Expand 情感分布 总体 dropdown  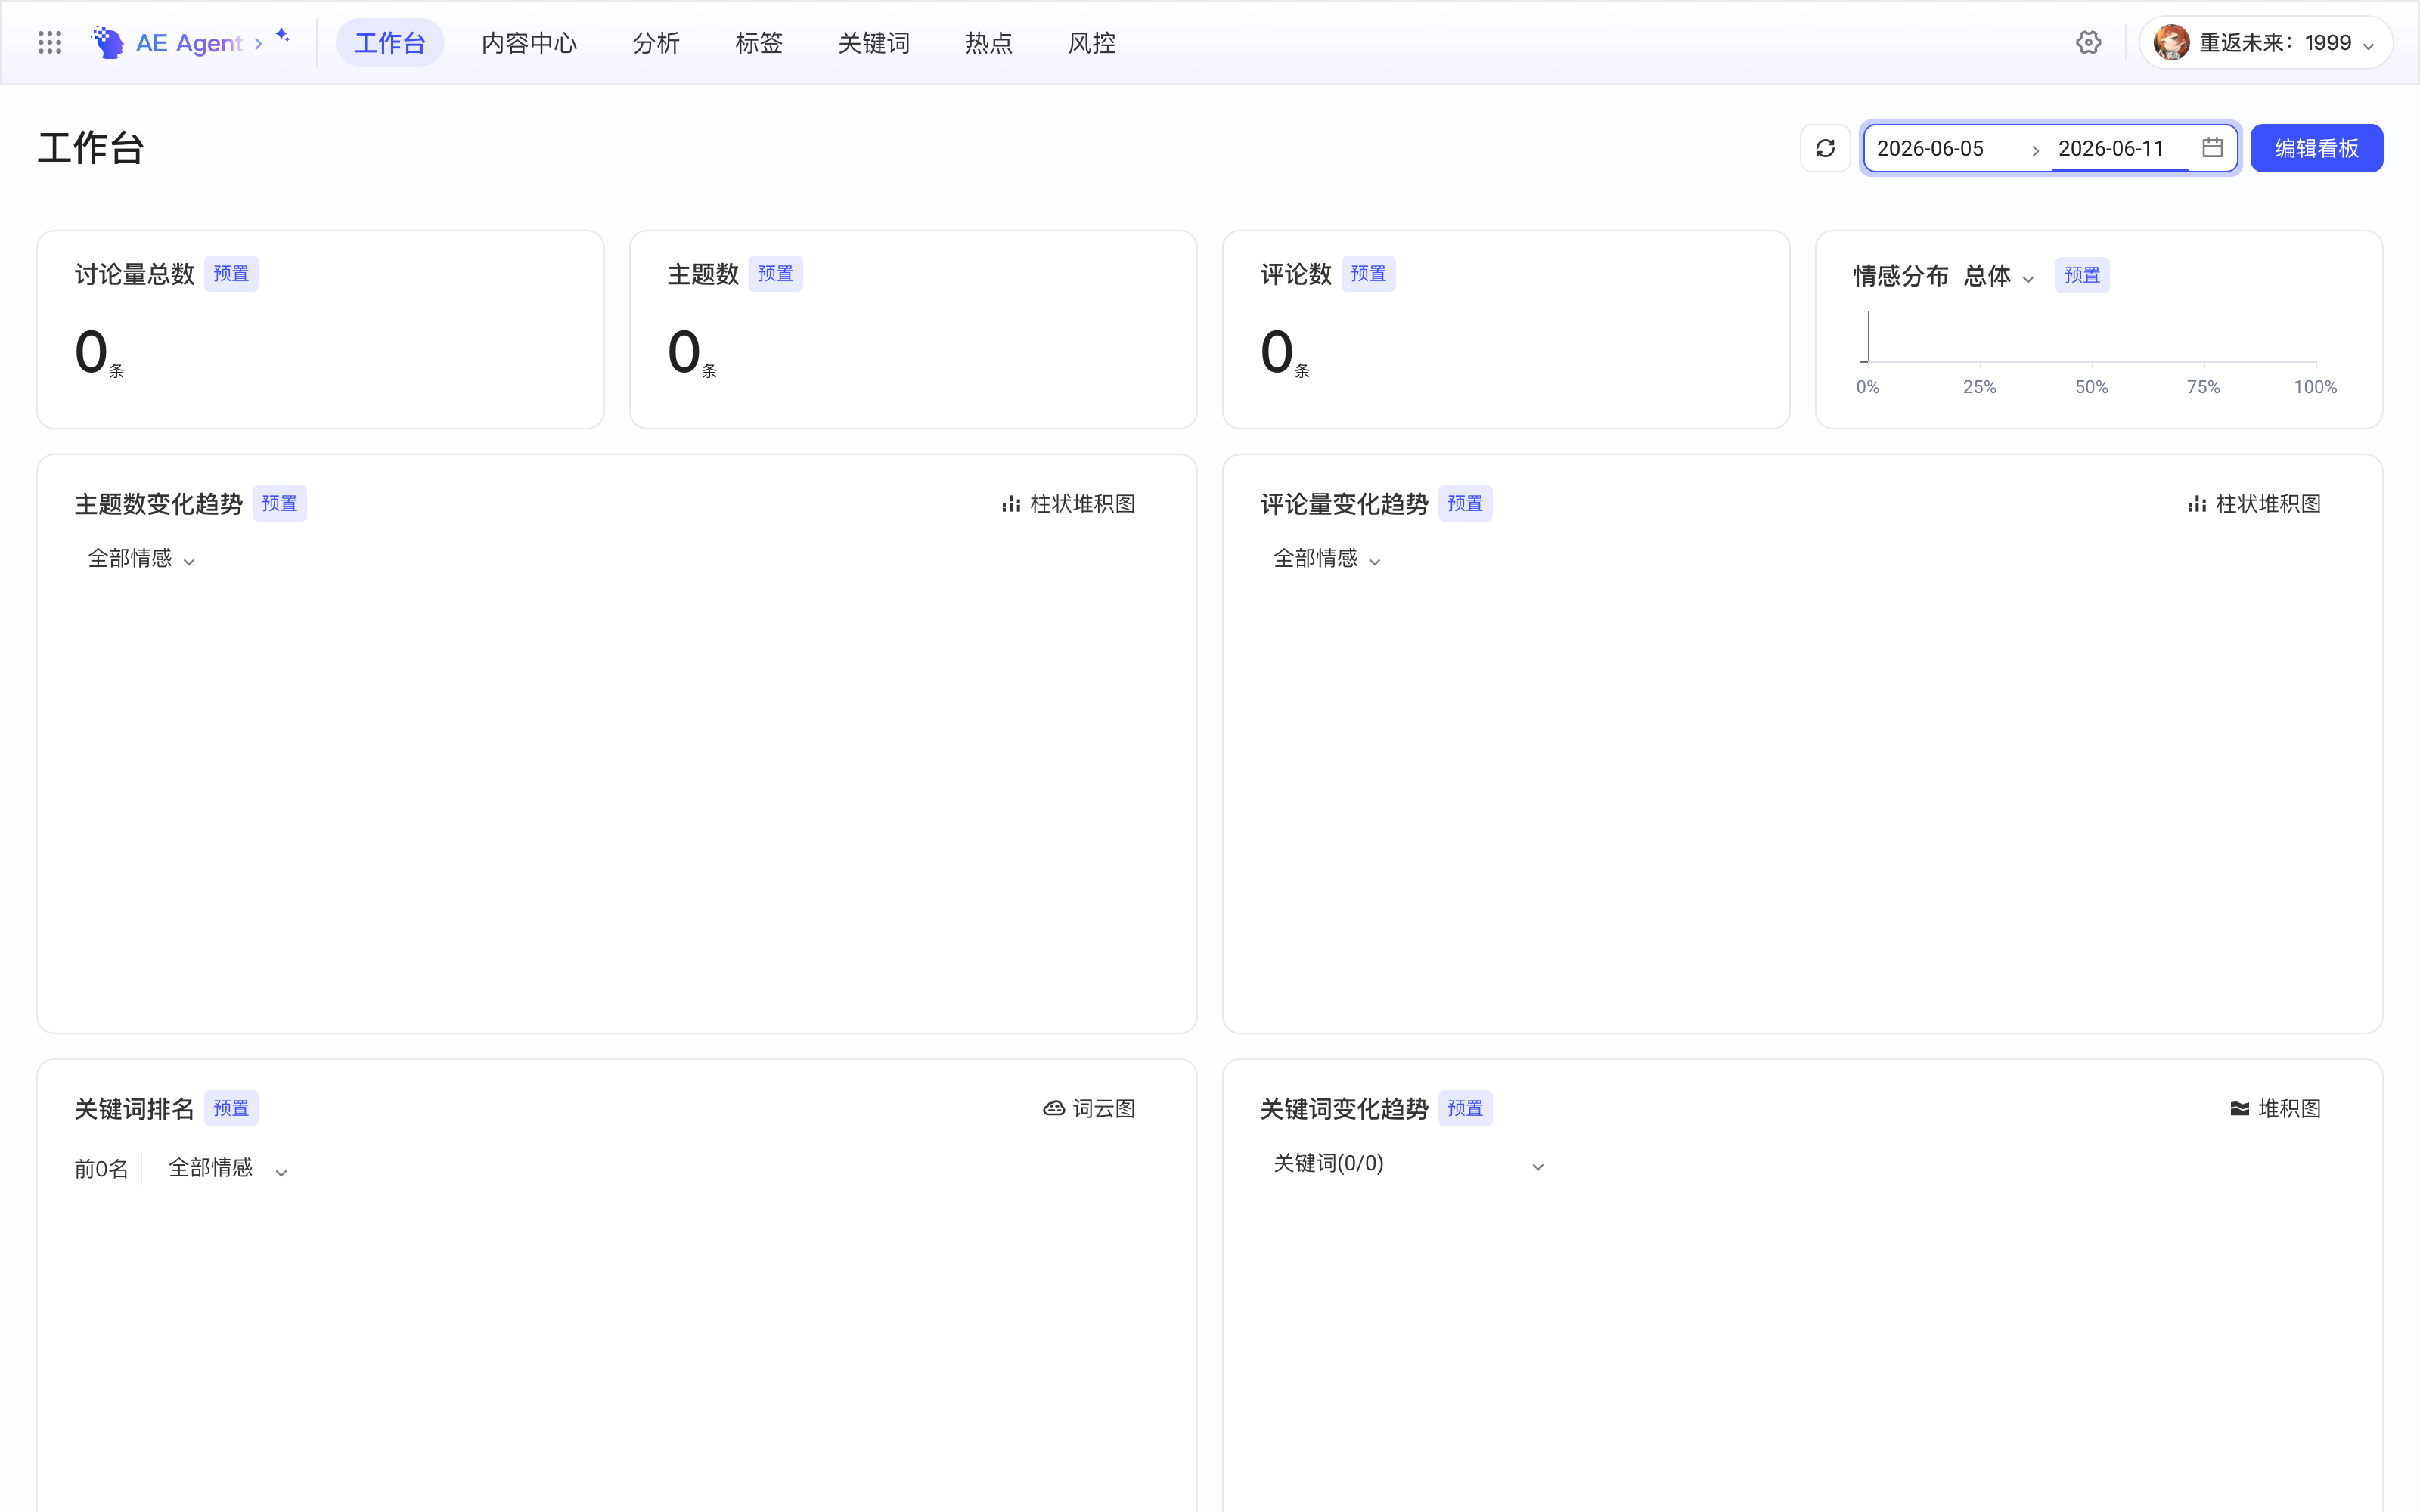1999,276
